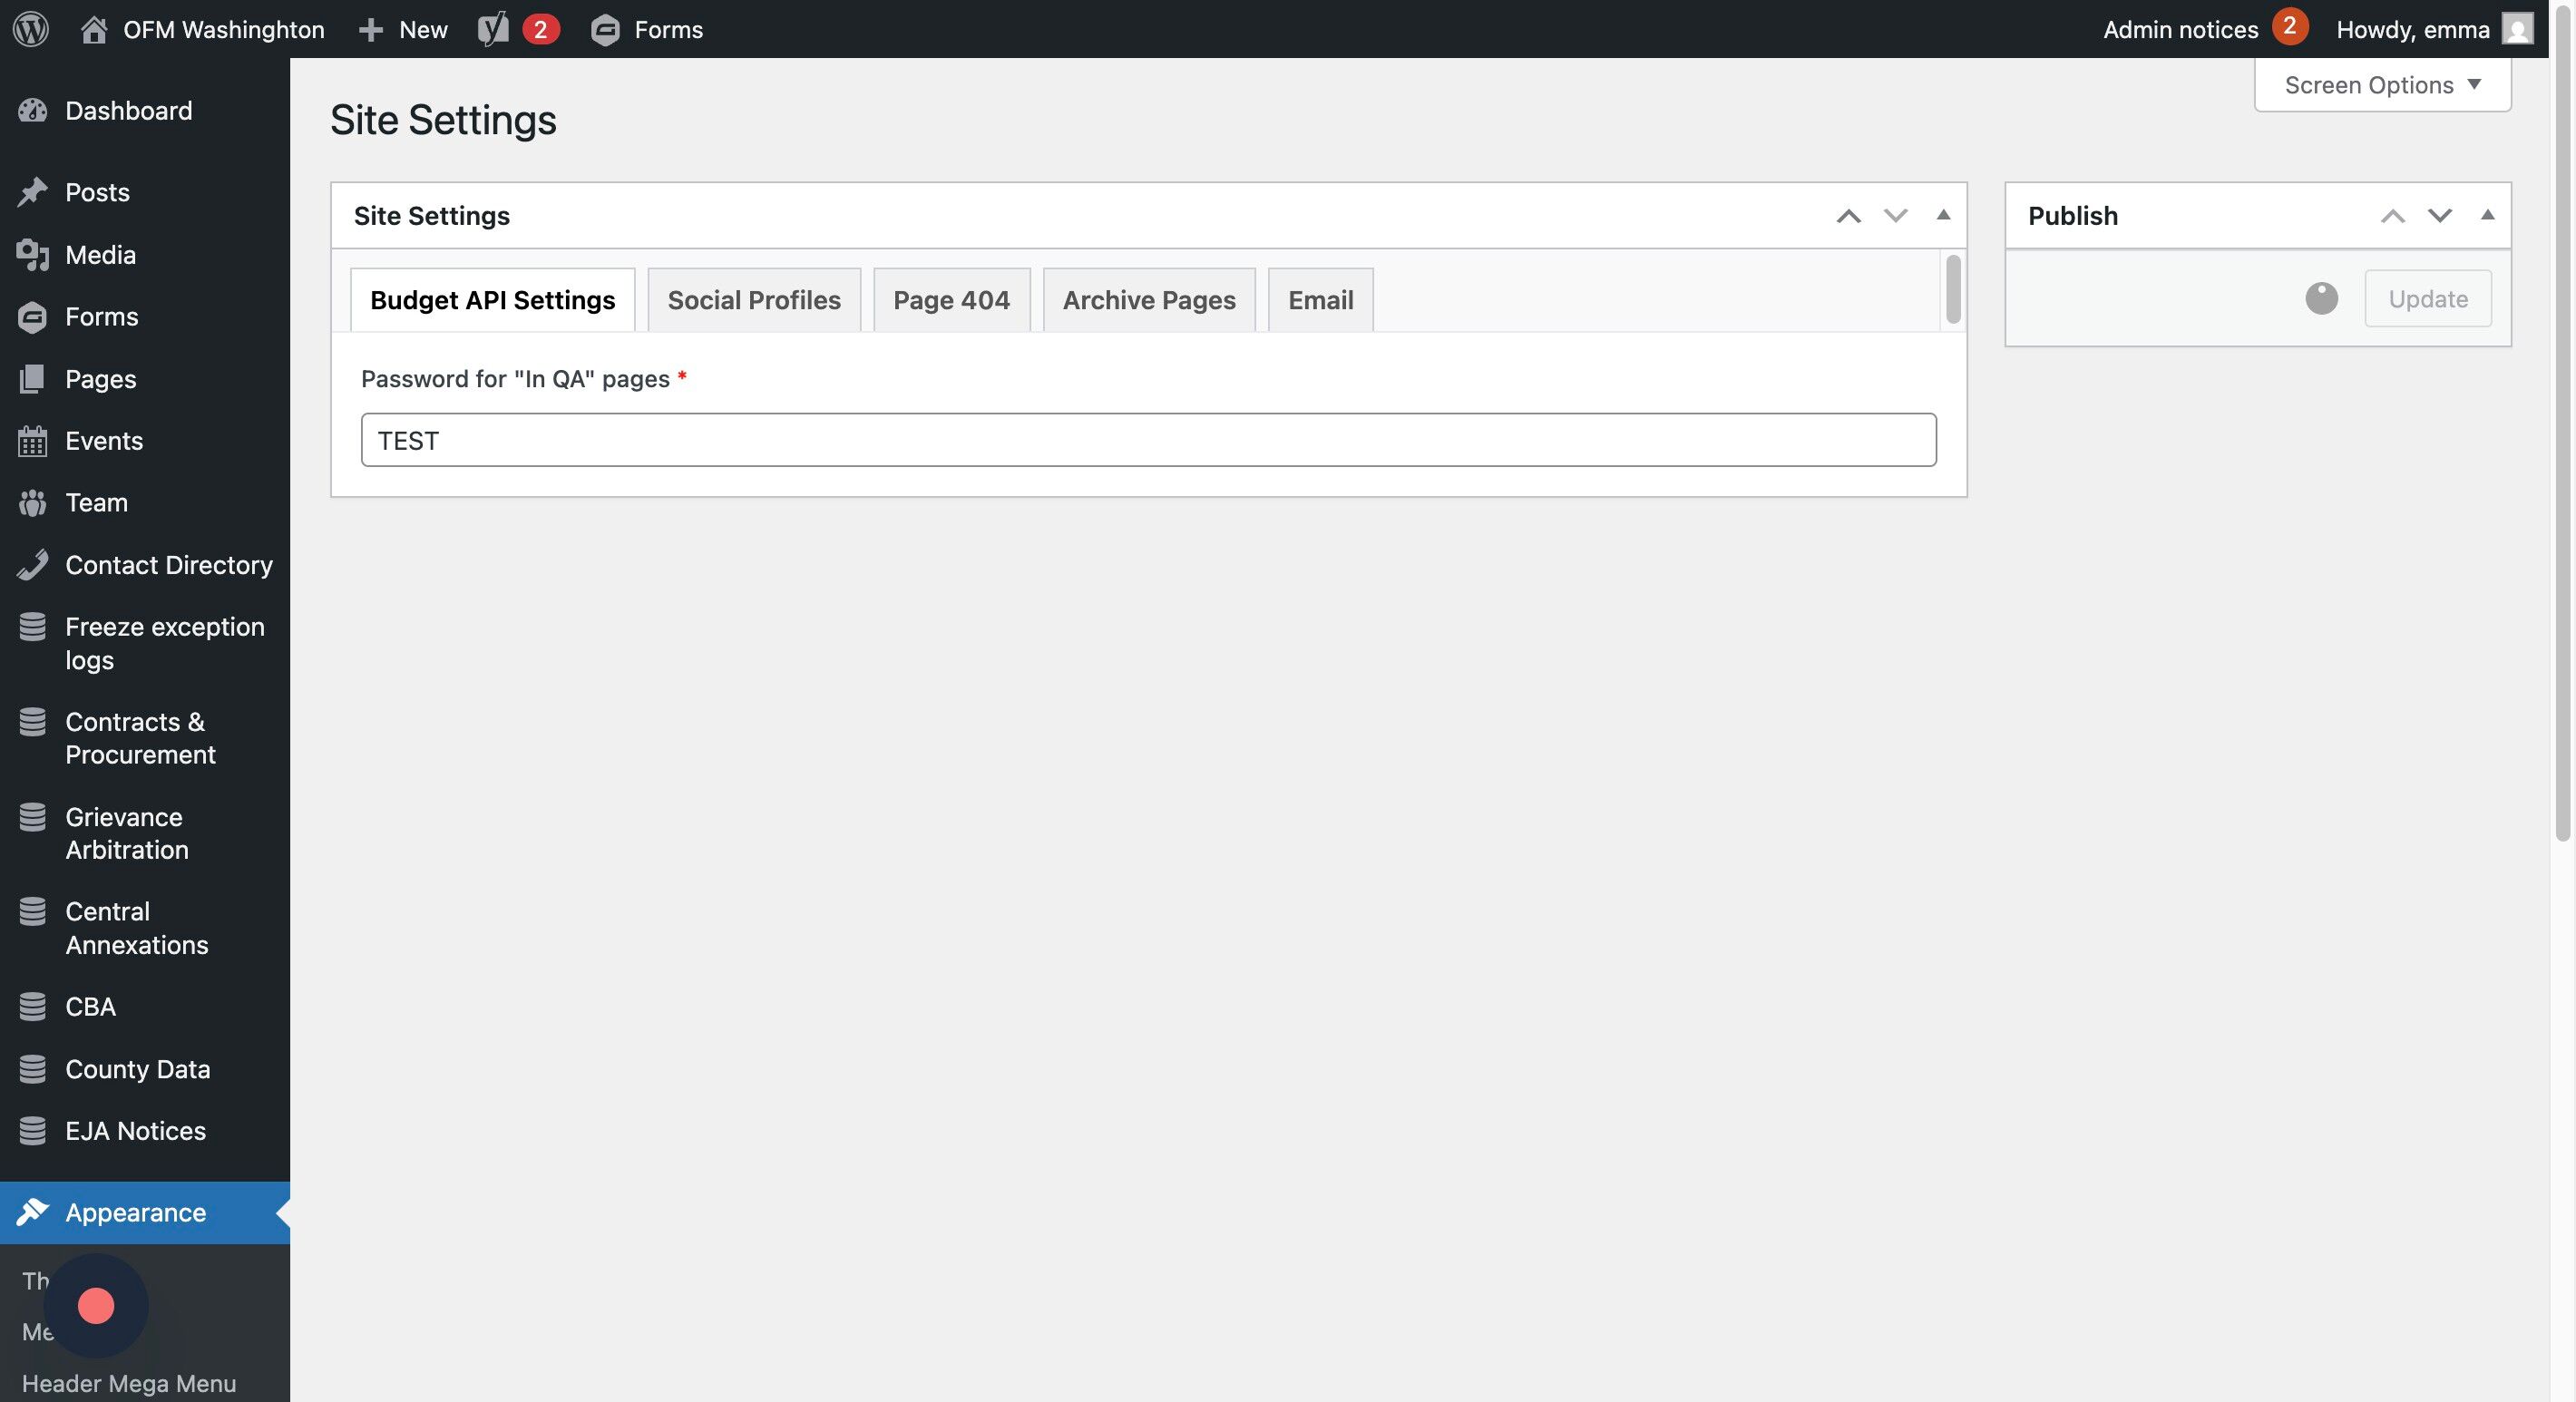
Task: Open Events via the calendar icon
Action: 32,441
